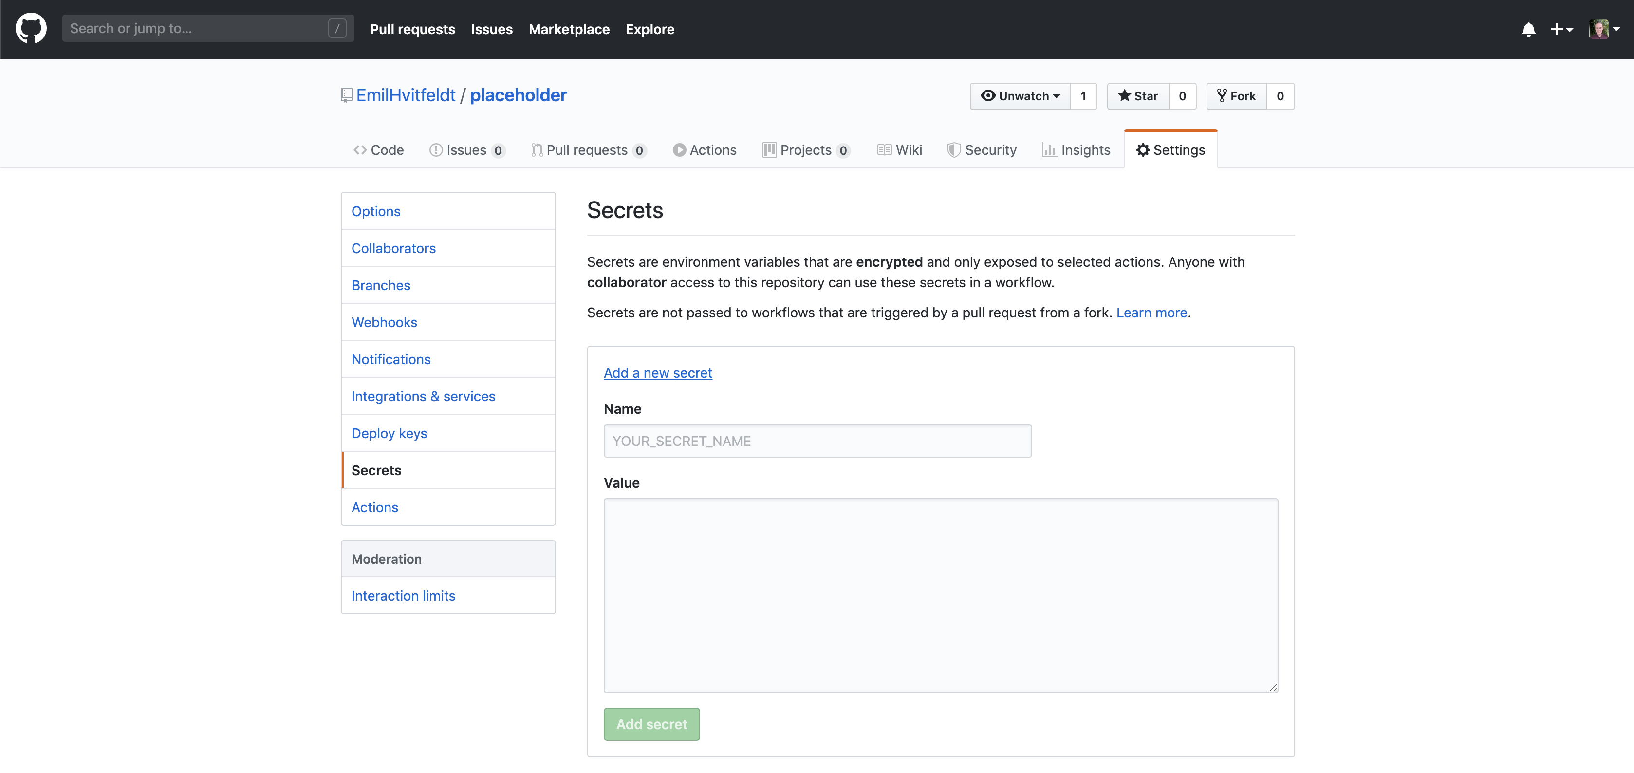Click the repository book icon

tap(346, 95)
